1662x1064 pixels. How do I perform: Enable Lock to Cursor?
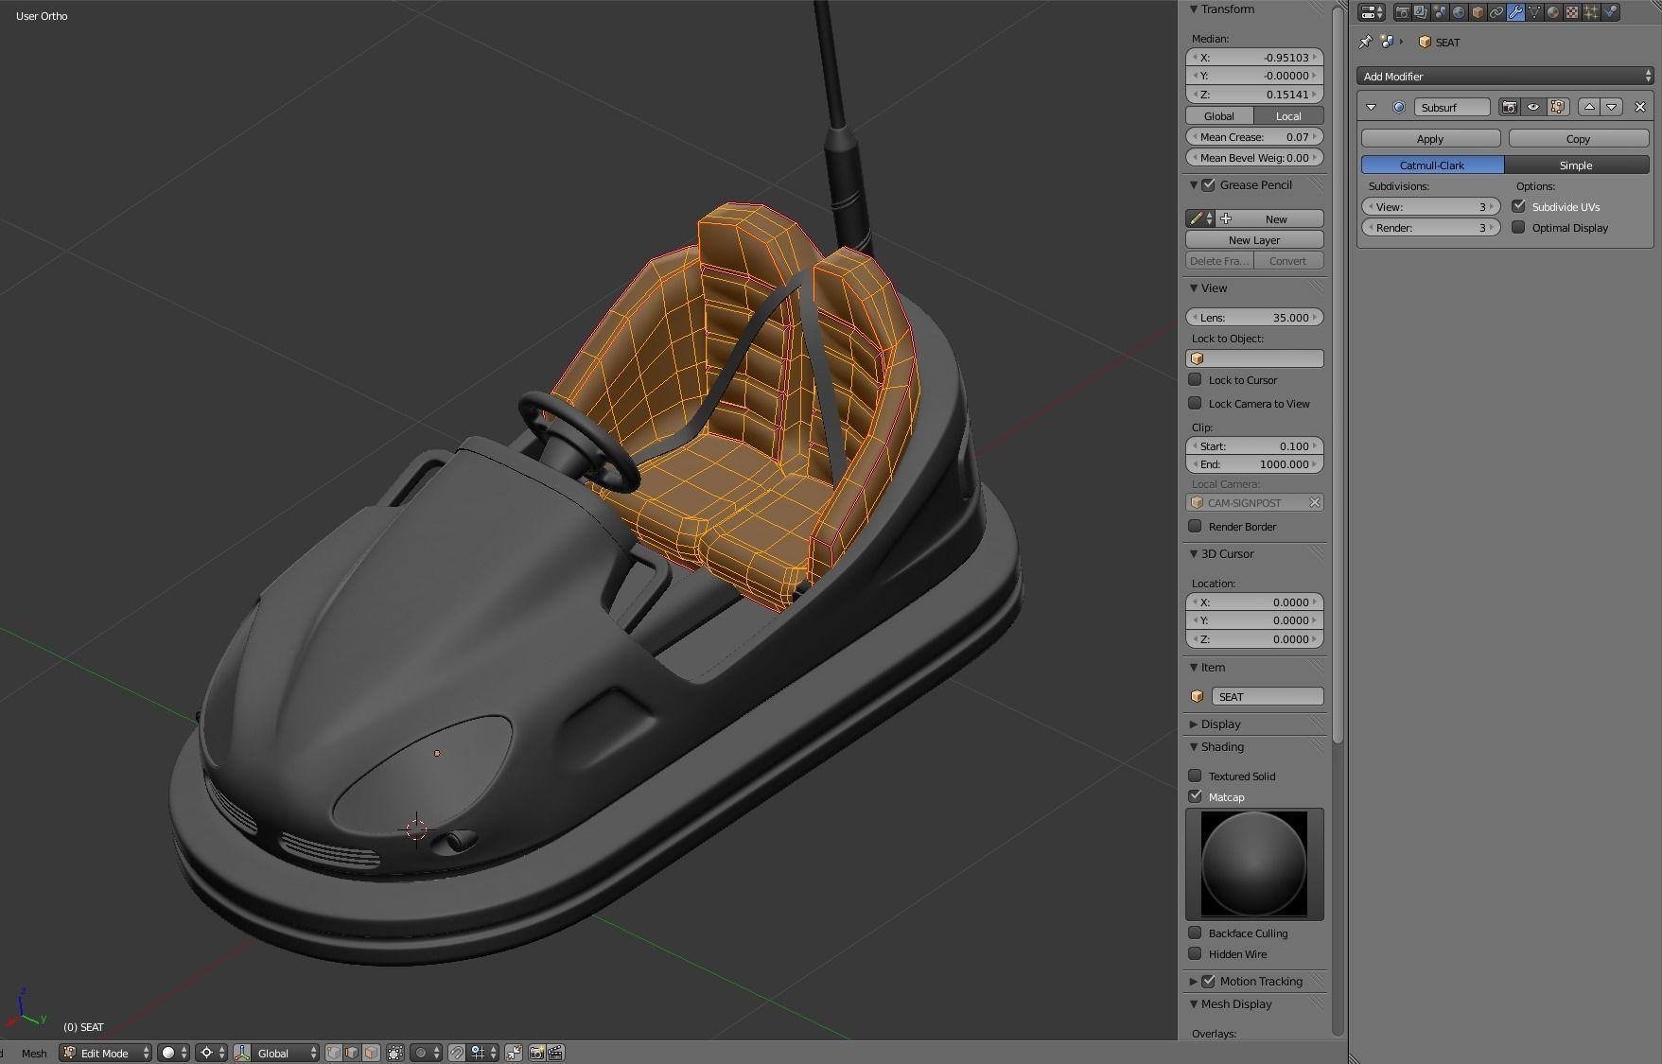tap(1195, 379)
